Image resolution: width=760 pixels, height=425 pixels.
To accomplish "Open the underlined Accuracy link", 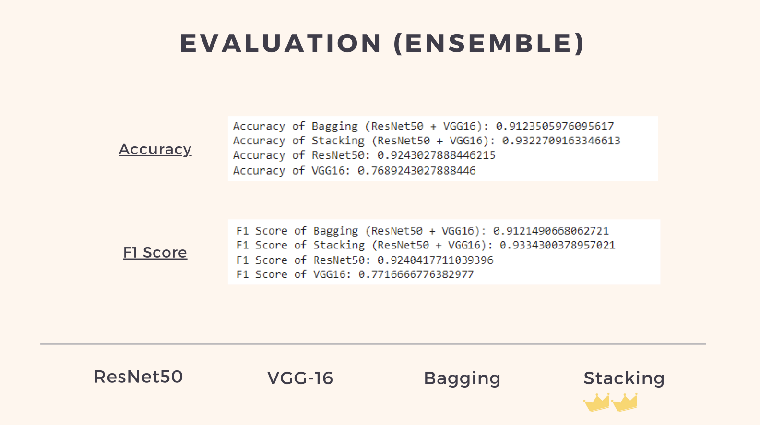I will click(155, 150).
